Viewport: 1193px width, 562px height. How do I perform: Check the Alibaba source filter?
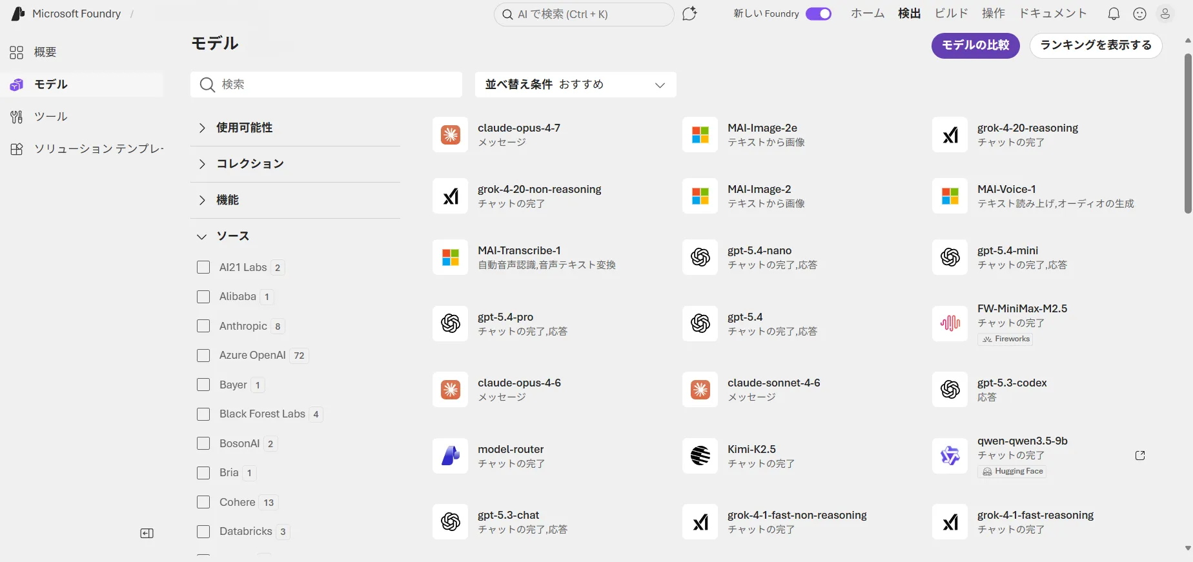point(203,297)
